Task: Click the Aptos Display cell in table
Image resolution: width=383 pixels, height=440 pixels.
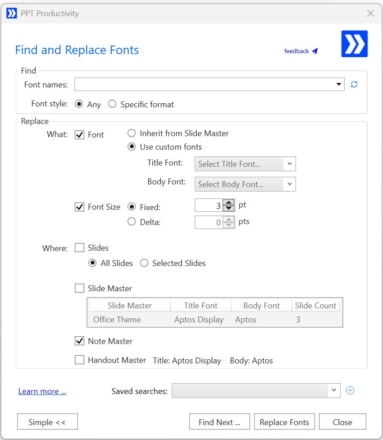Action: coord(199,319)
